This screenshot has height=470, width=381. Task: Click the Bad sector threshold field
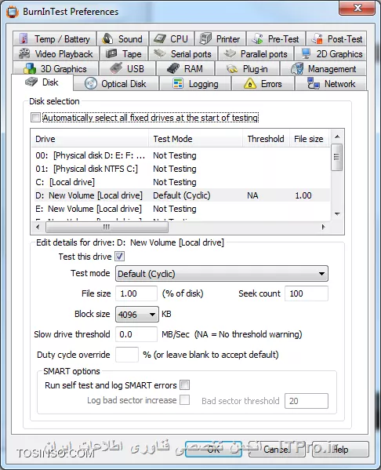(x=307, y=401)
